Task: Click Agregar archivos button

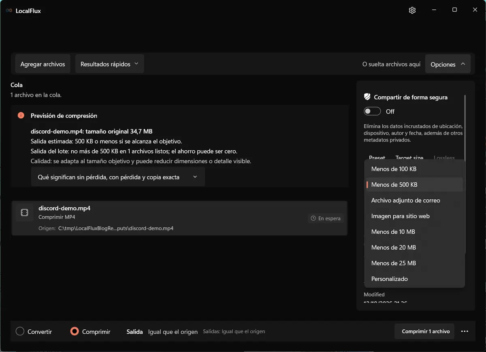Action: [x=43, y=64]
